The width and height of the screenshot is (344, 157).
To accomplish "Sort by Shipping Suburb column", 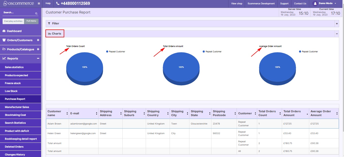I will (x=134, y=113).
